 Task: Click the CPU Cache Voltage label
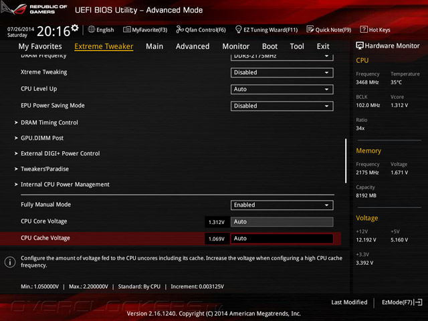[45, 238]
